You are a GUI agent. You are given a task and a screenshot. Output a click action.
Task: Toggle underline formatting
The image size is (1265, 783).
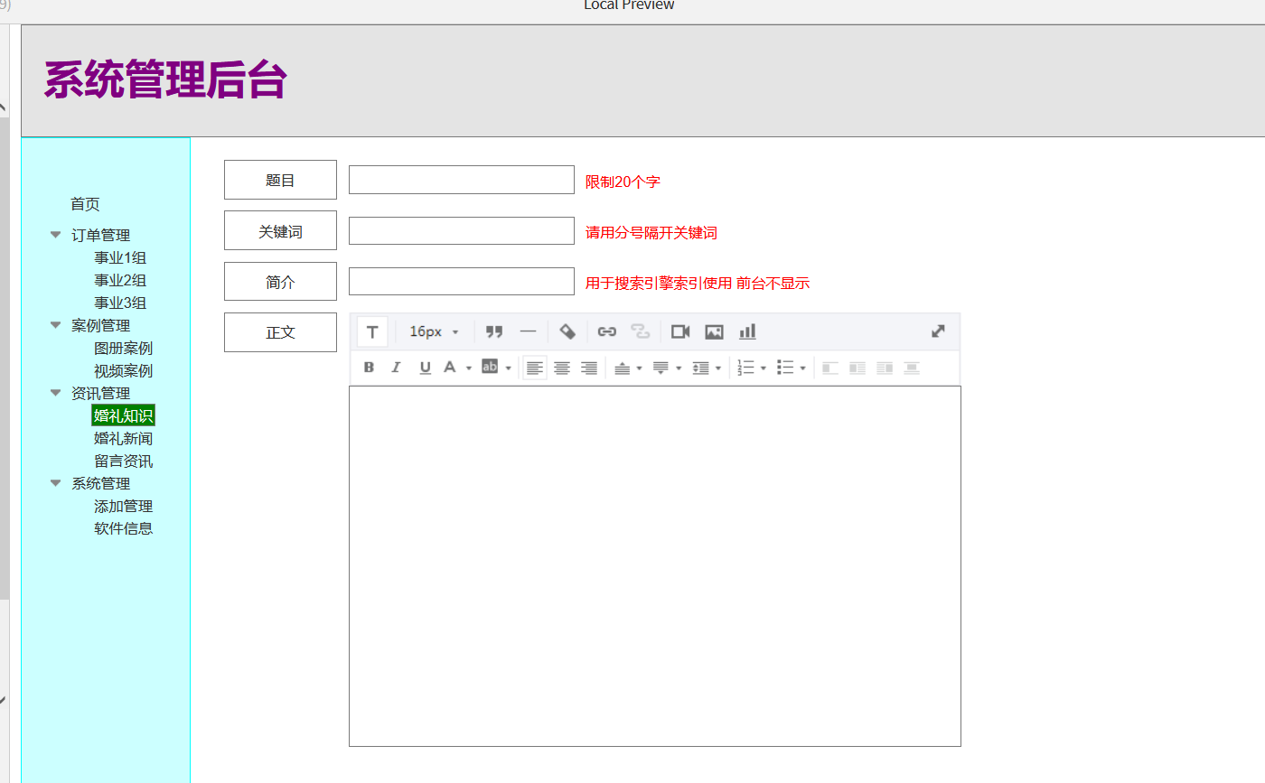pos(425,368)
